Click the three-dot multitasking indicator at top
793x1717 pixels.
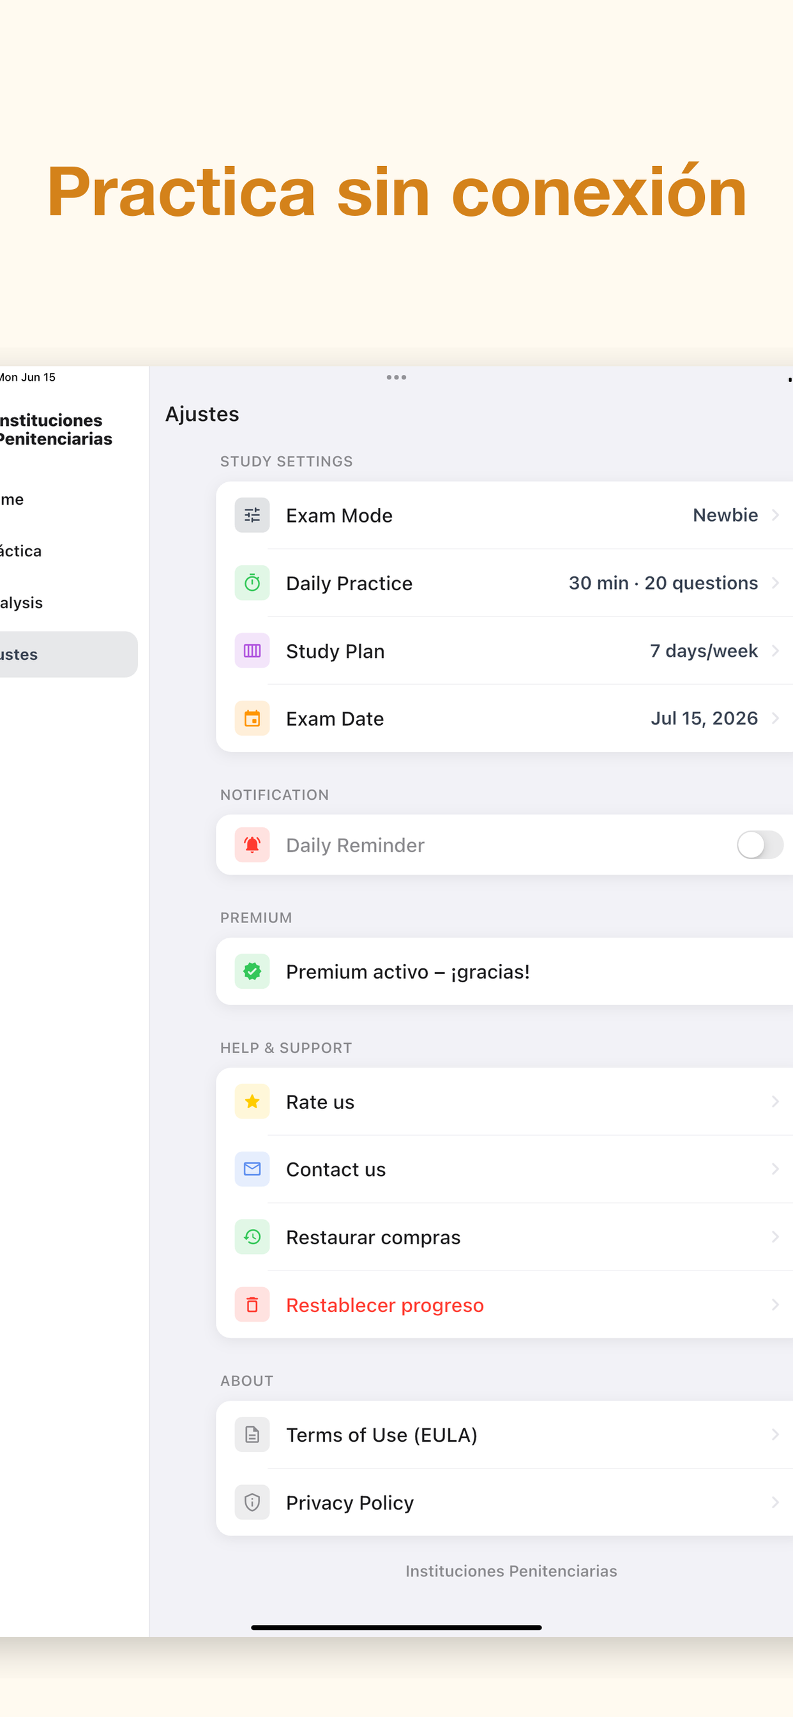pyautogui.click(x=396, y=378)
